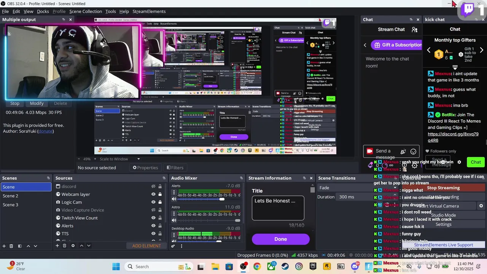
Task: Unlock the Webcam layer source
Action: (160, 194)
